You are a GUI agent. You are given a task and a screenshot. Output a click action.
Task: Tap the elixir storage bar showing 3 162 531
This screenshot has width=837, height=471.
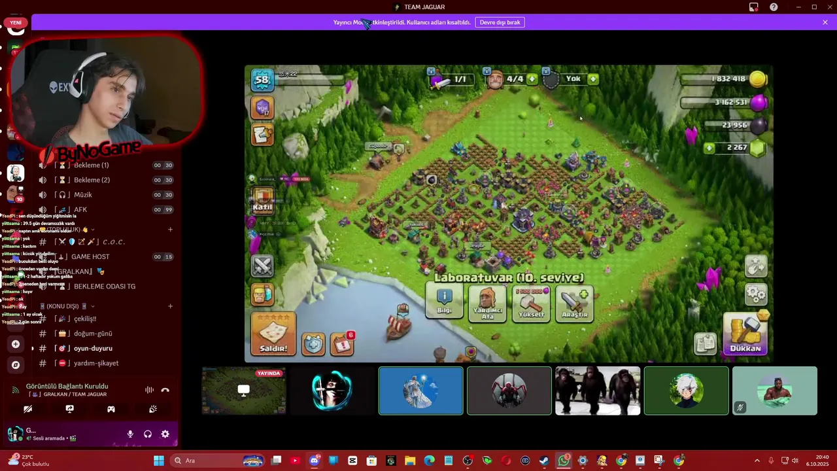point(725,102)
